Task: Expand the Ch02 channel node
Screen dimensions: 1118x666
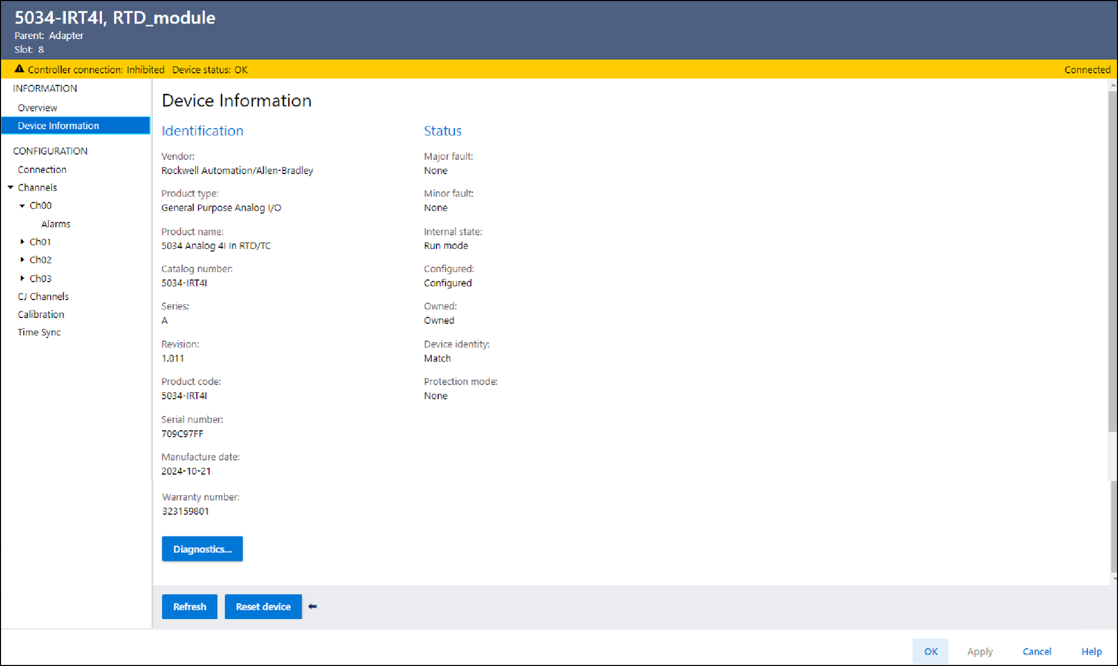Action: click(x=22, y=260)
